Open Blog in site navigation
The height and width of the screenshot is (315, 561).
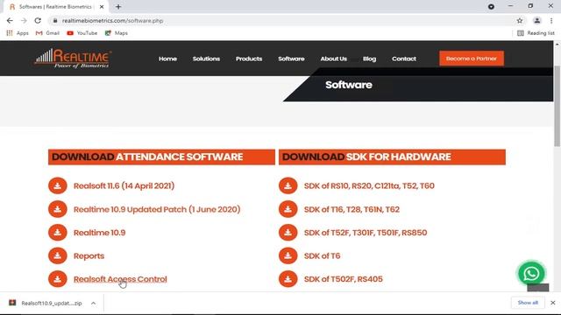369,59
